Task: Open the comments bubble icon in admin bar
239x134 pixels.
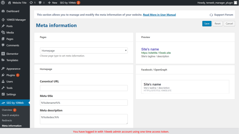Action: pos(40,3)
